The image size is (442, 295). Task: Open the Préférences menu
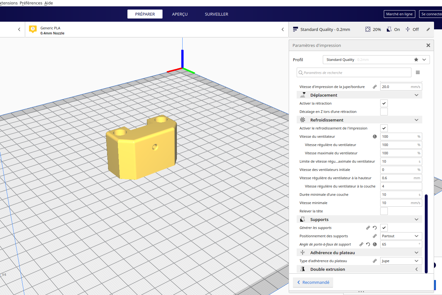tap(31, 3)
